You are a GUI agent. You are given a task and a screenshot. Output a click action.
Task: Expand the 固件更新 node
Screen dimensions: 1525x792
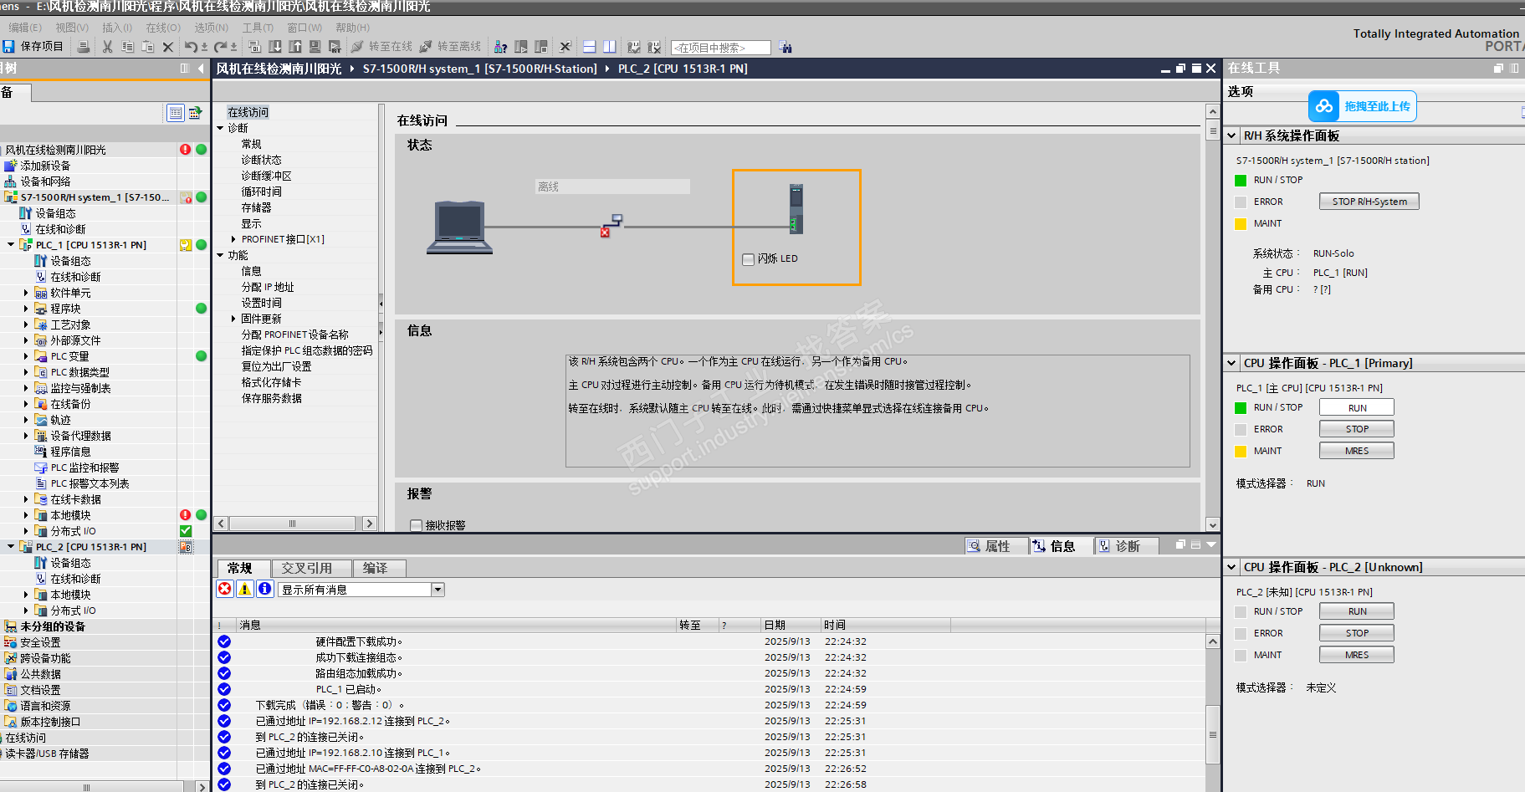233,319
